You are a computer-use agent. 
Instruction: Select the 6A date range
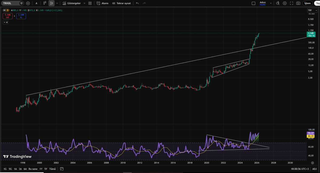(25, 169)
